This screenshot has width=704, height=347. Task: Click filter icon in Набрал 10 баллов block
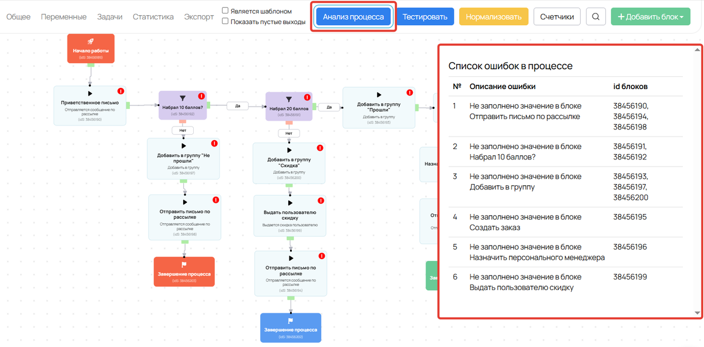[183, 98]
